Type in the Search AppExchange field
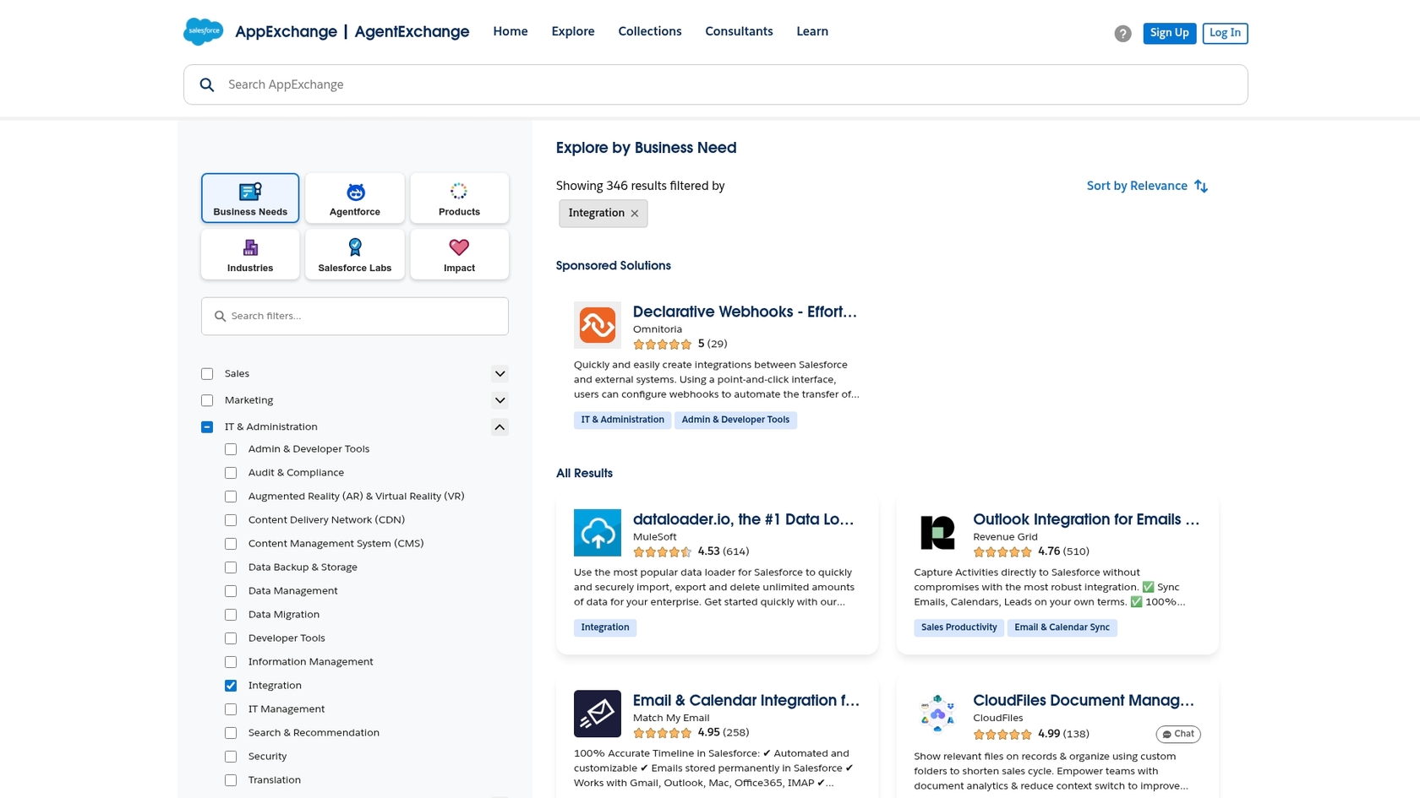Viewport: 1420px width, 798px height. [592, 84]
